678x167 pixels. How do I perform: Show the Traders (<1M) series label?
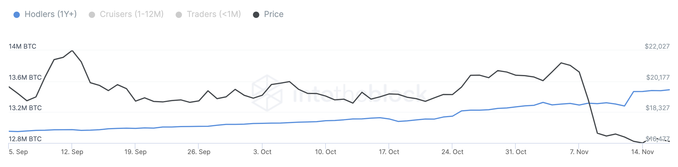pos(214,14)
